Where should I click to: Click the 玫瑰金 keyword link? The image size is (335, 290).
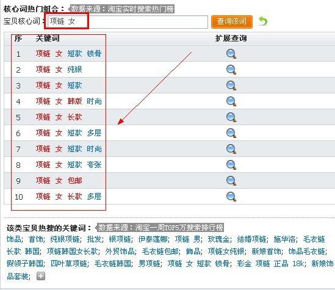pos(219,239)
